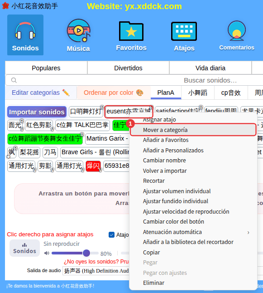Play the Brave Girls sound button

pos(95,152)
